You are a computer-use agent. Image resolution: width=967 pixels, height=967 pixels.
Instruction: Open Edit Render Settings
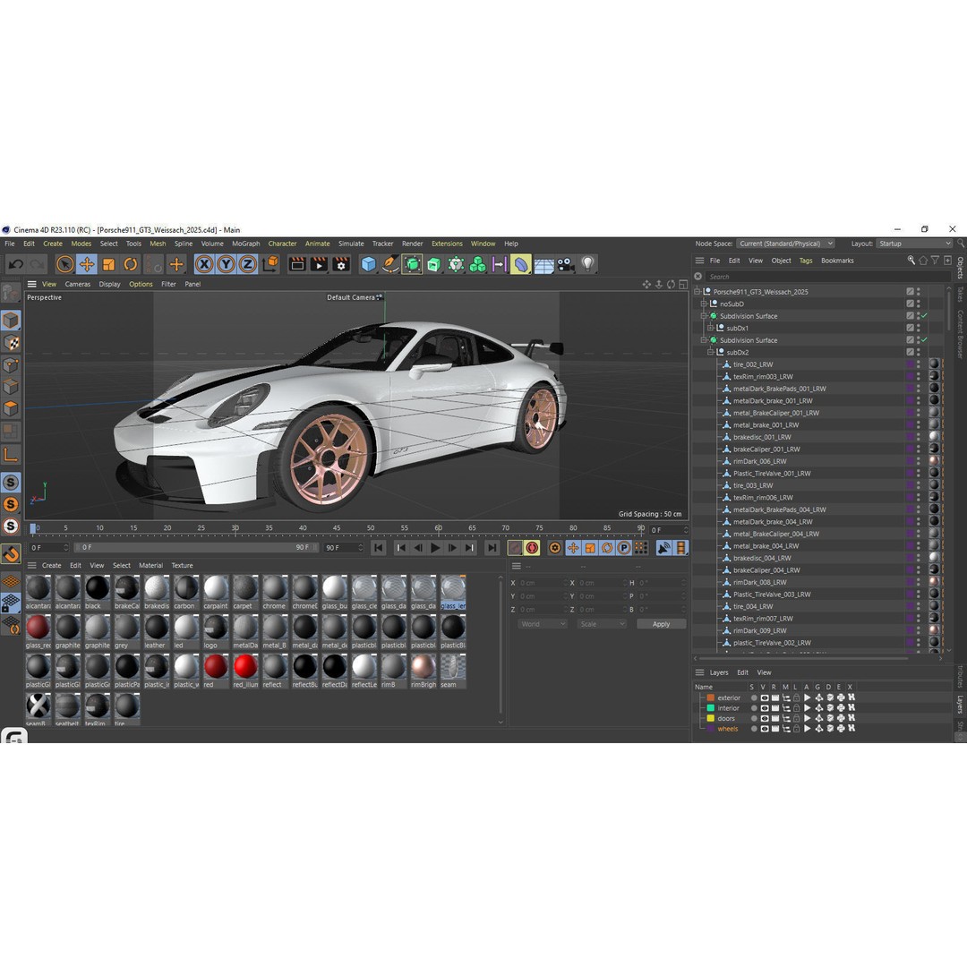[x=341, y=264]
